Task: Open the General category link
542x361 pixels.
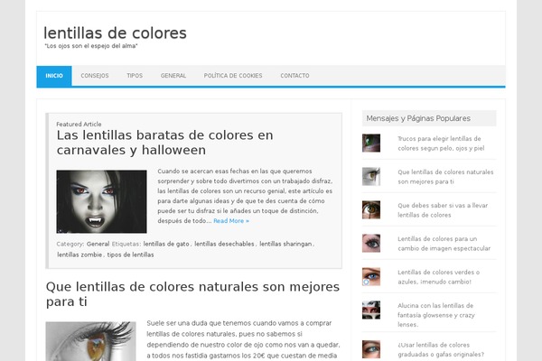Action: pyautogui.click(x=98, y=244)
